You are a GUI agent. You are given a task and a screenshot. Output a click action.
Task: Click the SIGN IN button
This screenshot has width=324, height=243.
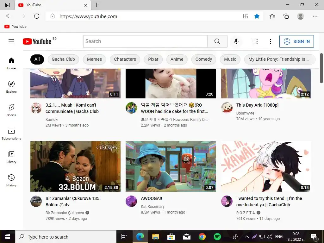[x=296, y=41]
